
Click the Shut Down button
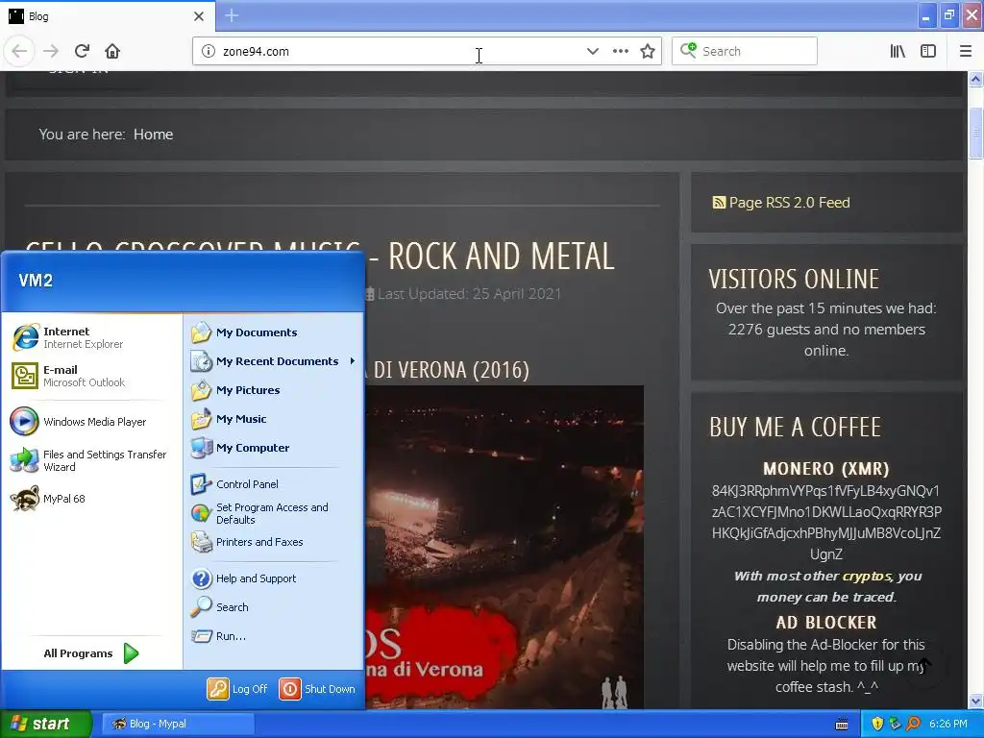317,689
